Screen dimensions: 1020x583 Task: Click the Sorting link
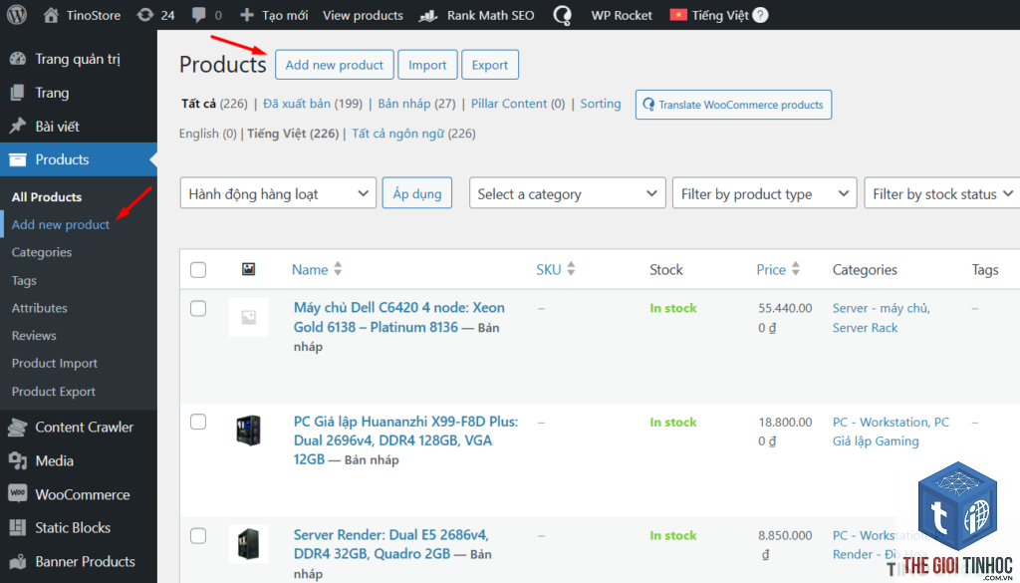coord(601,104)
